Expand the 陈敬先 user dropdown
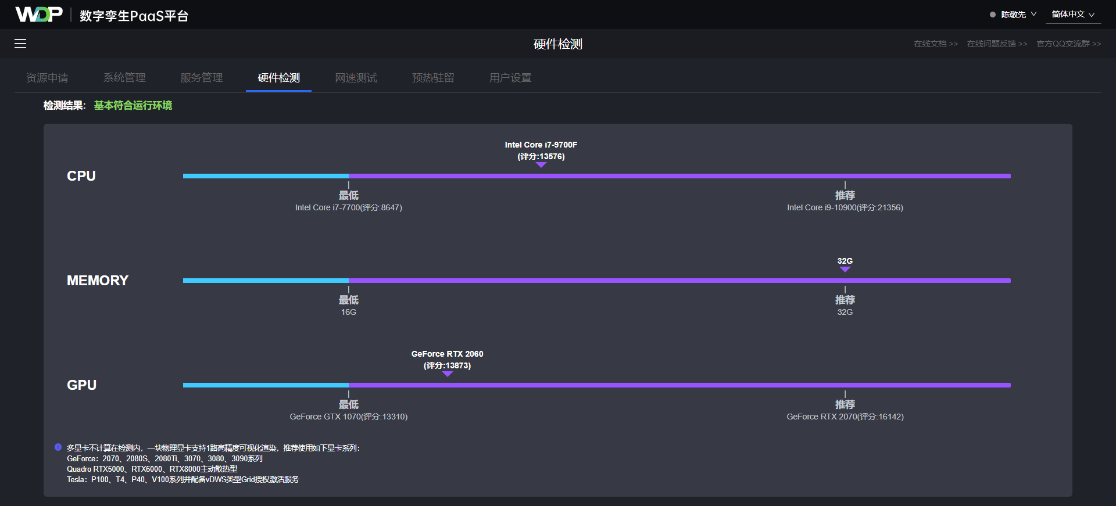The width and height of the screenshot is (1116, 506). 1018,15
